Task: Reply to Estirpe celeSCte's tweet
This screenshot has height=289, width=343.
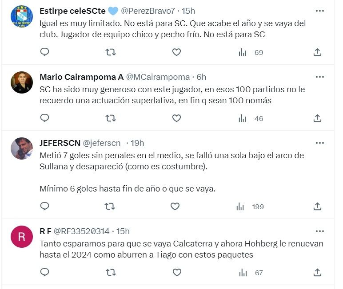Action: [44, 52]
